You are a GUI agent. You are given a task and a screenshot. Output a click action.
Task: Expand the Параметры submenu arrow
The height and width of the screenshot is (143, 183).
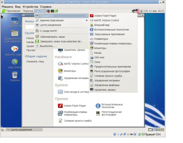(x=87, y=16)
